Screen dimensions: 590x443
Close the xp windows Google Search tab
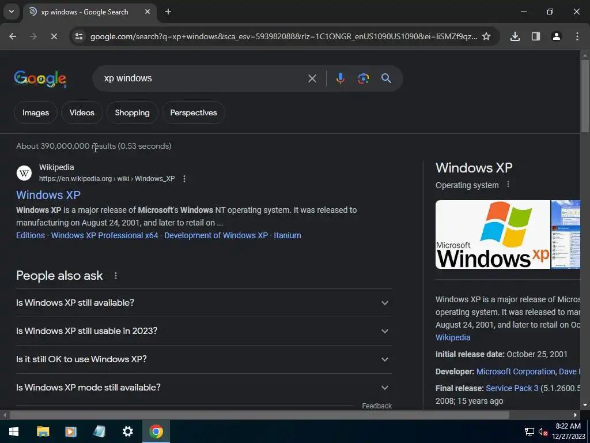[x=147, y=12]
